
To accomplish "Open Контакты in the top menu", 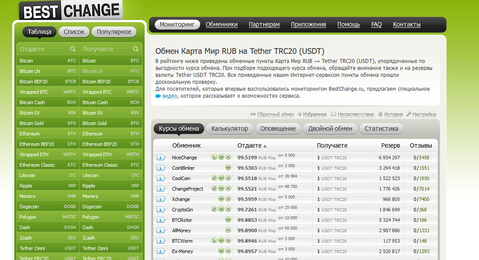I will 406,24.
